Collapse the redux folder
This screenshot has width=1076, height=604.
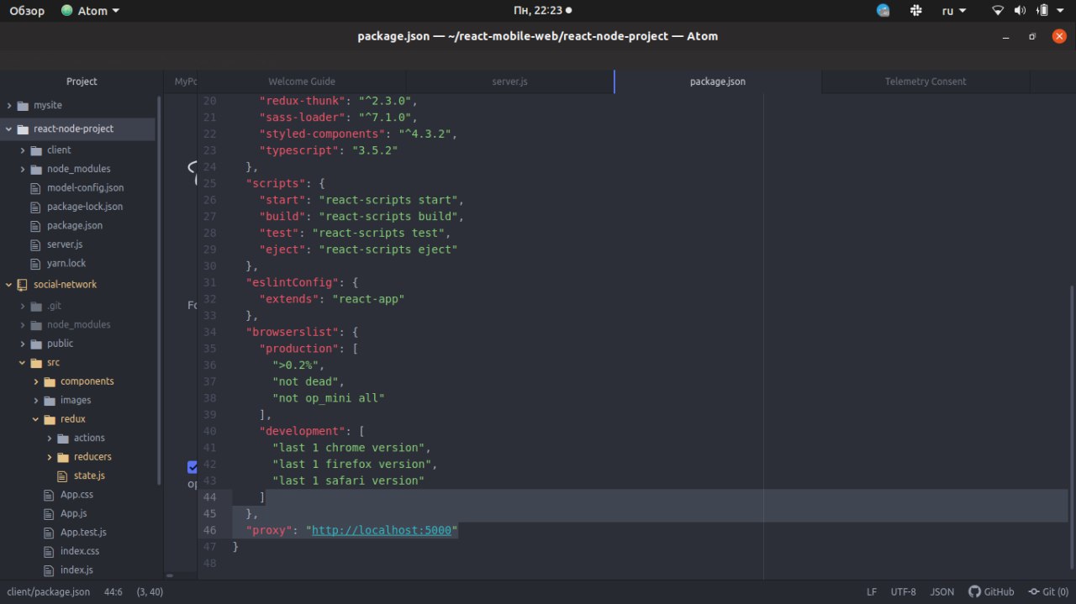point(36,419)
